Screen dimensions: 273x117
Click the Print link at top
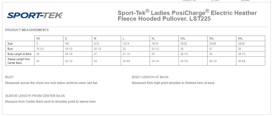point(216,1)
